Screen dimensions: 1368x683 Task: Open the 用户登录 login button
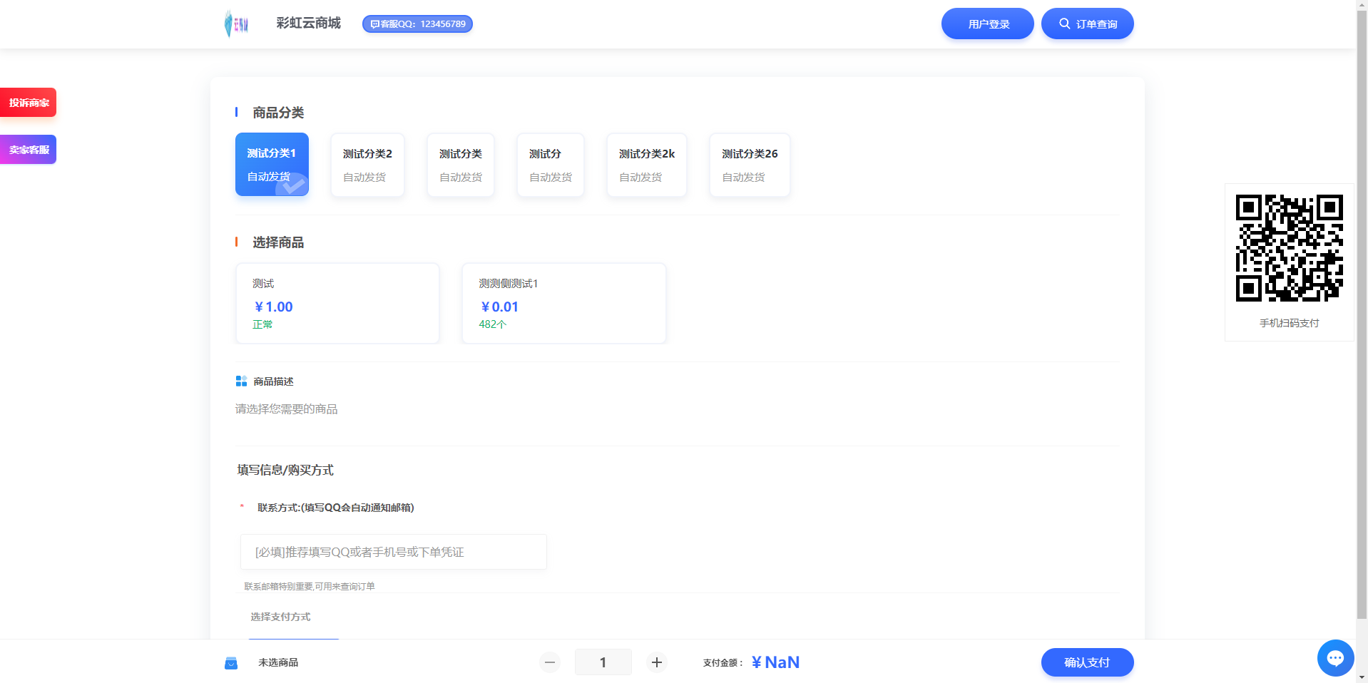tap(987, 24)
